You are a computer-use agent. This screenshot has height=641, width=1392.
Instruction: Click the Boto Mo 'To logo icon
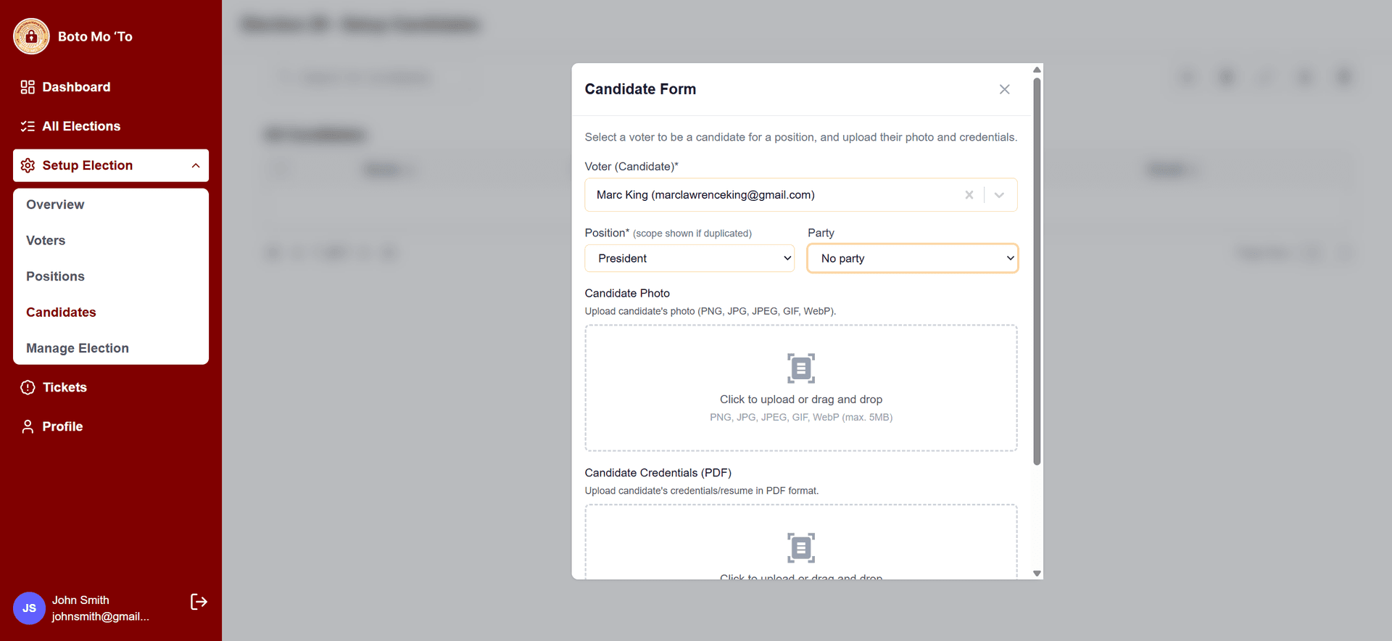[31, 36]
